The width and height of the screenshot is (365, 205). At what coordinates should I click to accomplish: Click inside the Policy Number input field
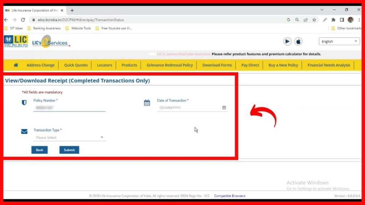[69, 107]
